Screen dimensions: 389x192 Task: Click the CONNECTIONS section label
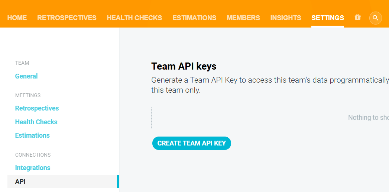(x=33, y=155)
